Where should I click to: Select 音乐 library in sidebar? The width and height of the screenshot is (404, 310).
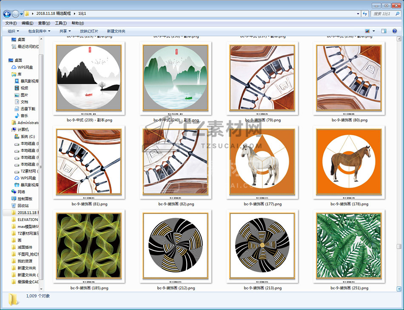(x=21, y=116)
